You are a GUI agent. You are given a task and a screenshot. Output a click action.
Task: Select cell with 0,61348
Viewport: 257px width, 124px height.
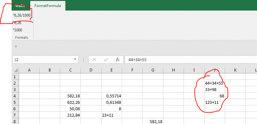pyautogui.click(x=112, y=102)
